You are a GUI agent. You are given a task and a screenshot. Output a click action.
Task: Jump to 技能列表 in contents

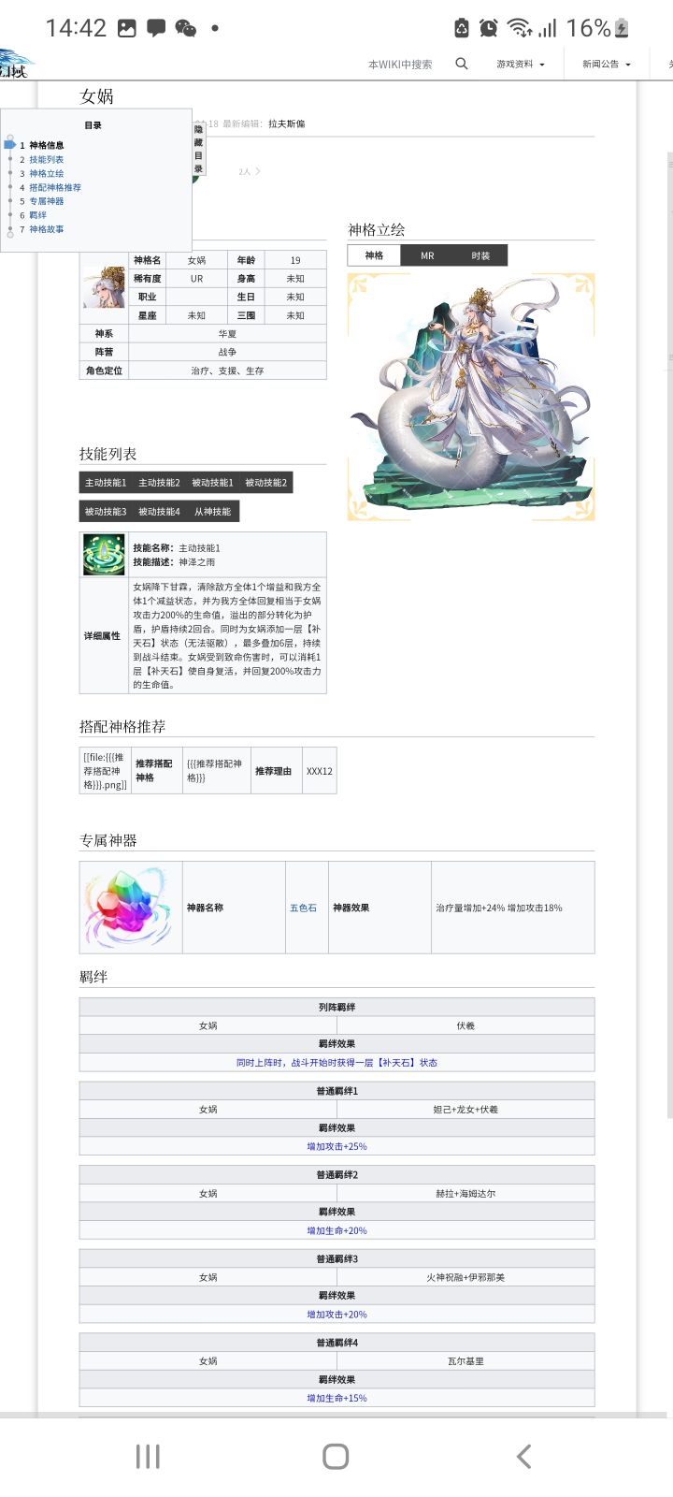coord(46,159)
